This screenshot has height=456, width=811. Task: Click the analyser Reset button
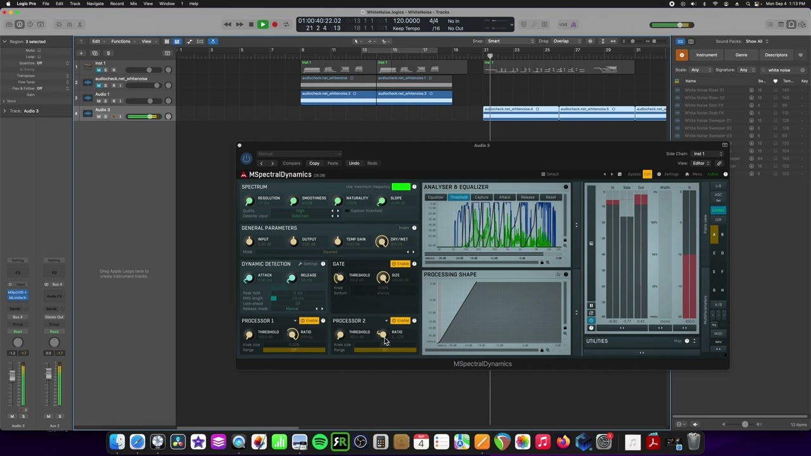click(x=551, y=198)
